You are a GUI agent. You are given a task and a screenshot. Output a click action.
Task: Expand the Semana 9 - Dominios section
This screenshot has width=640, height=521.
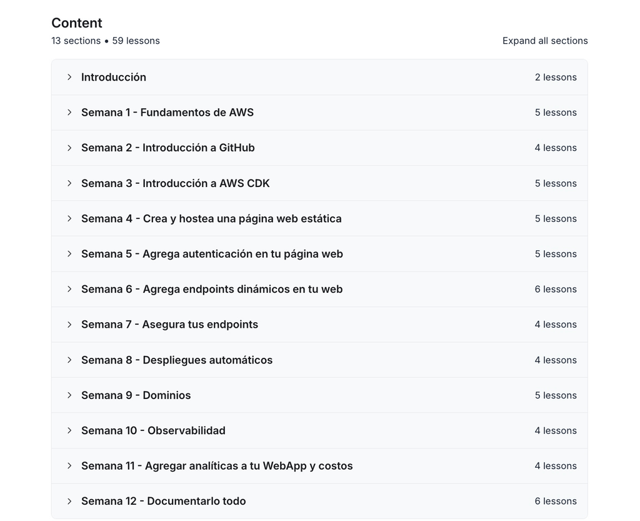click(136, 395)
